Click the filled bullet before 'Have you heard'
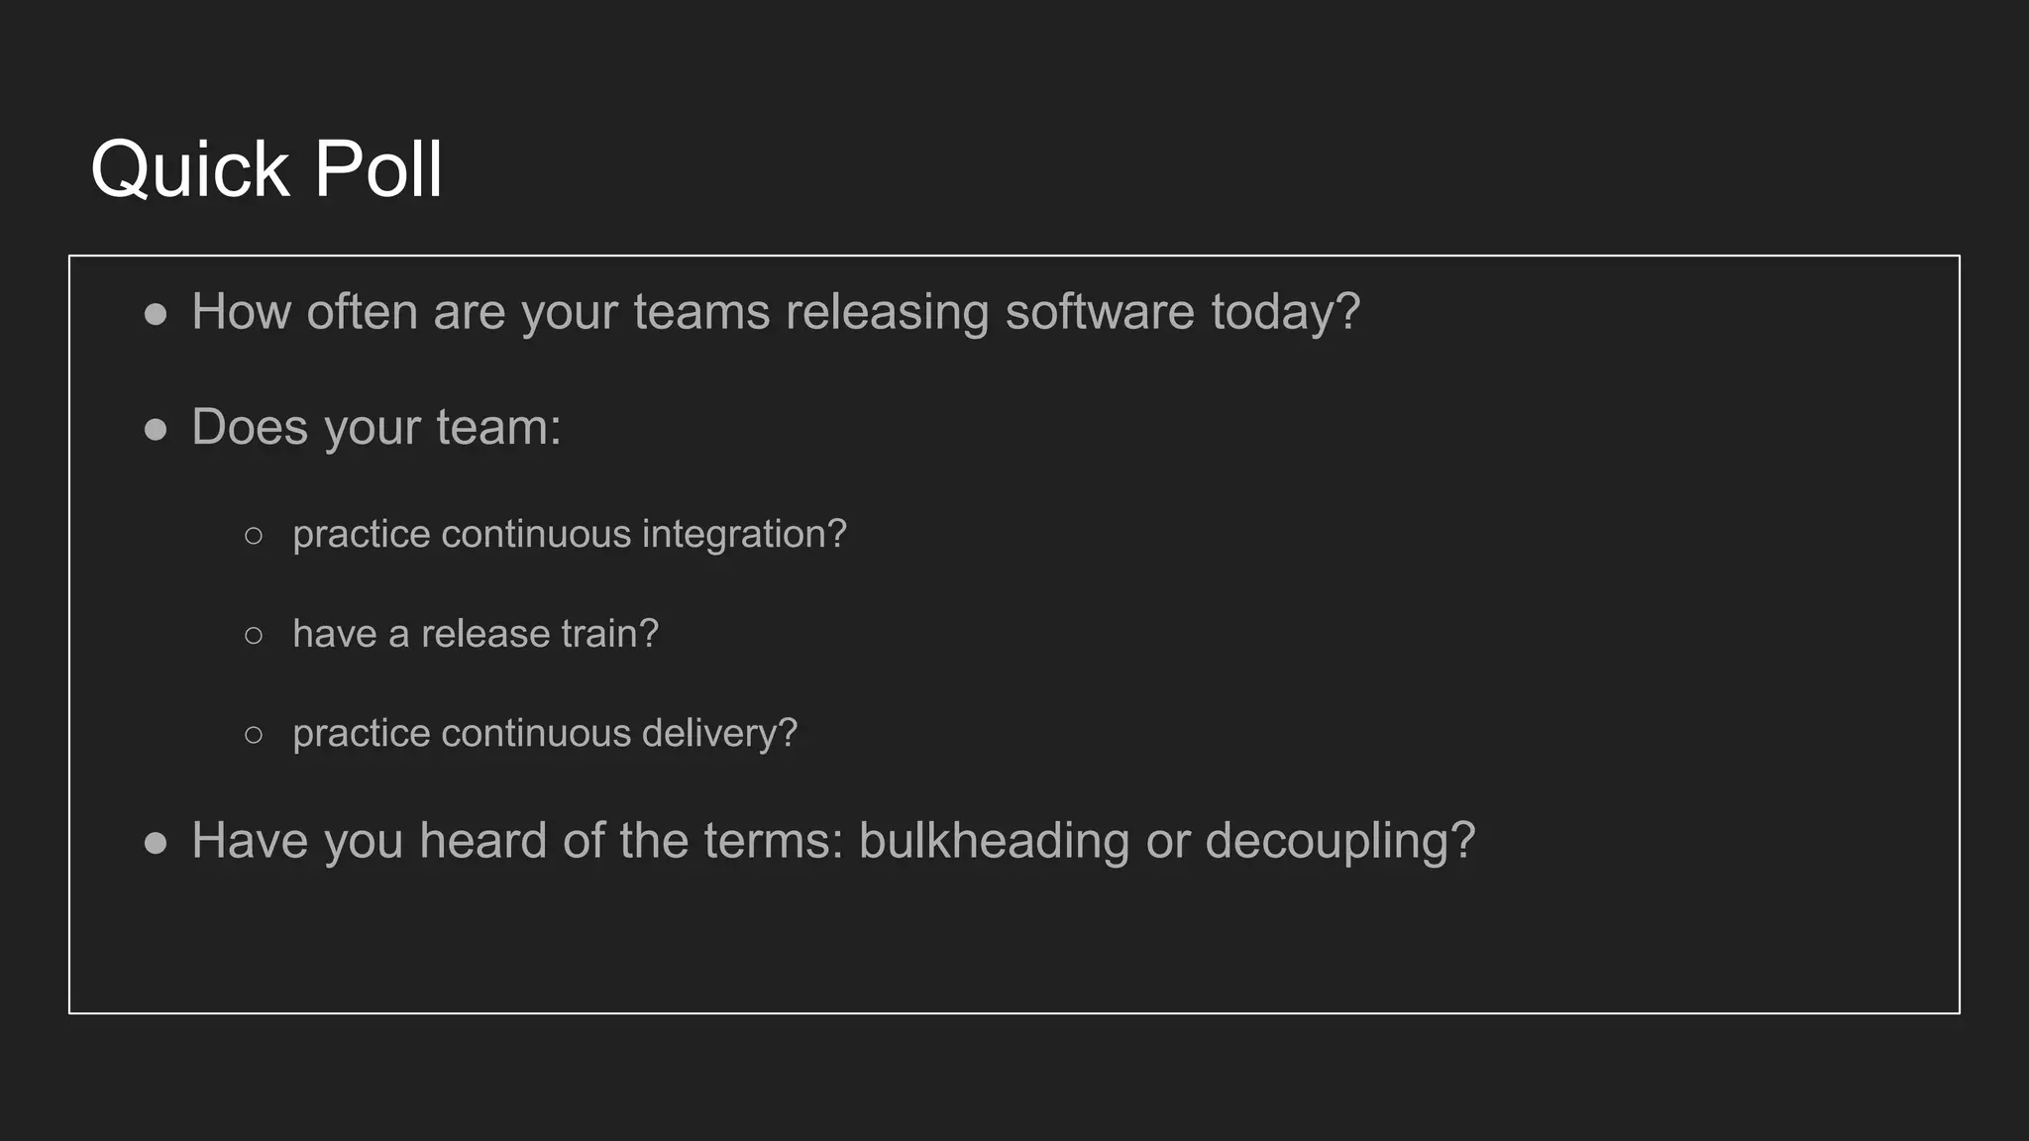The width and height of the screenshot is (2029, 1141). (x=156, y=843)
